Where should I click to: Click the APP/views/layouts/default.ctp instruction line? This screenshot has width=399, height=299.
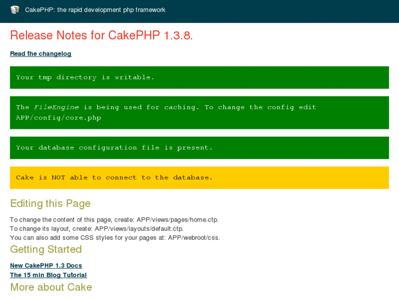point(97,229)
